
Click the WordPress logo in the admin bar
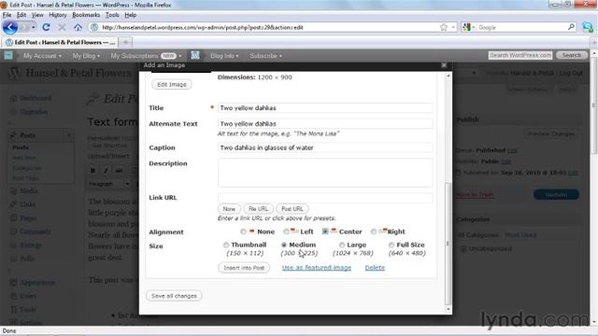8,56
